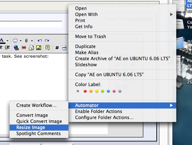Choose Resize Image workflow
Viewport: 192px width, 145px height.
[39, 127]
